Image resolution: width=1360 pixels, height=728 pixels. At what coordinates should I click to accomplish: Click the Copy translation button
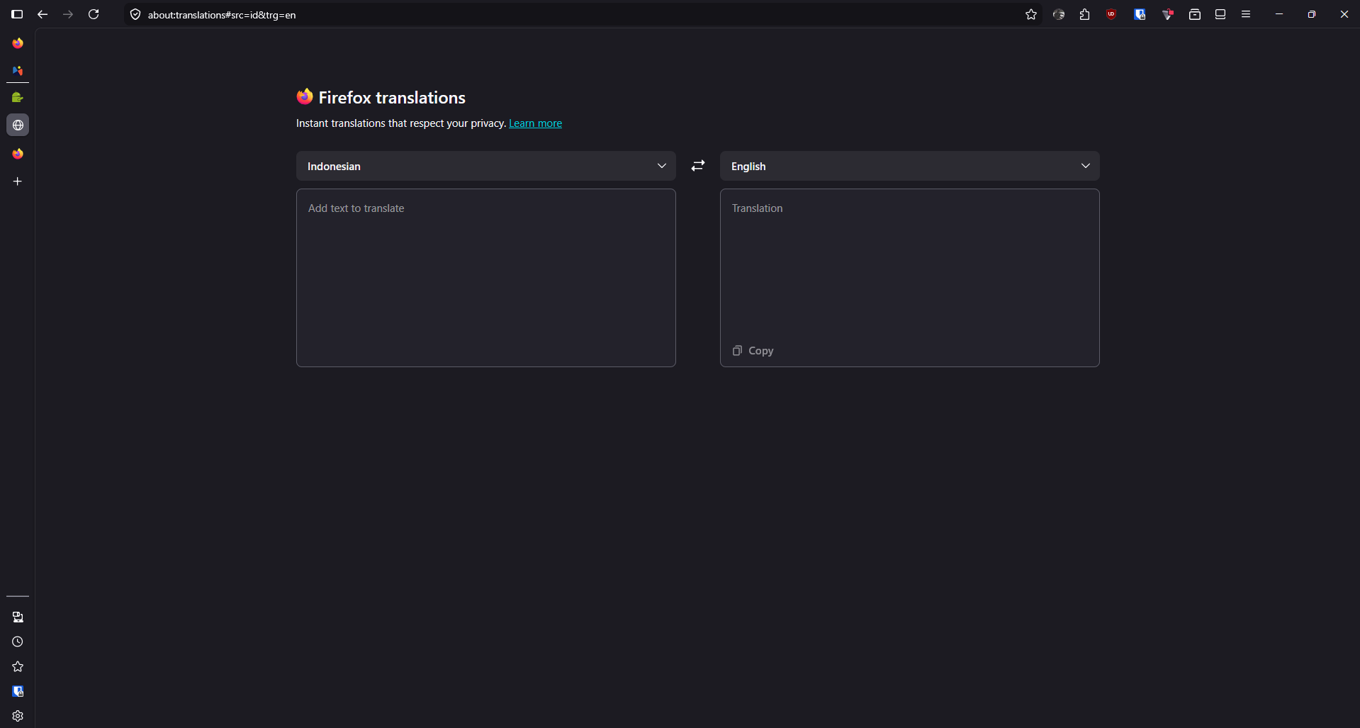(753, 351)
